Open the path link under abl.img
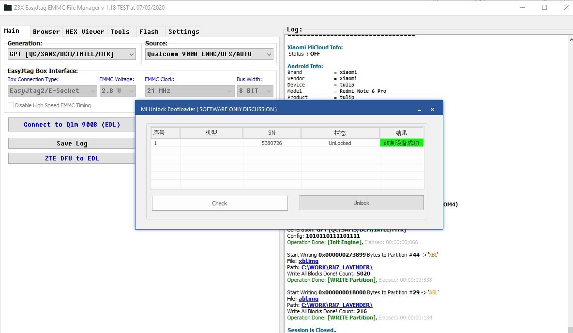 coord(337,305)
